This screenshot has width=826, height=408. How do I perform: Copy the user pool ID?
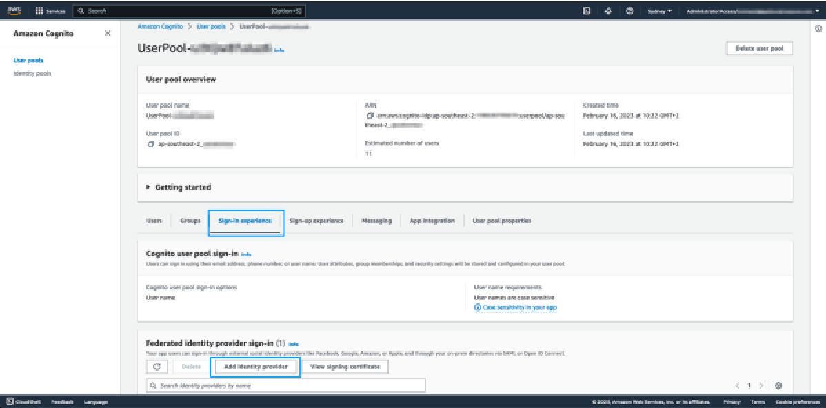coord(151,144)
